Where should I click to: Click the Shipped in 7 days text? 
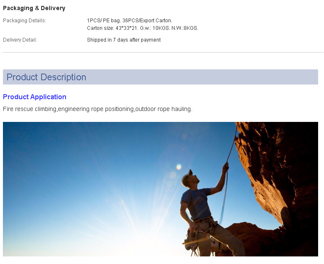click(124, 40)
